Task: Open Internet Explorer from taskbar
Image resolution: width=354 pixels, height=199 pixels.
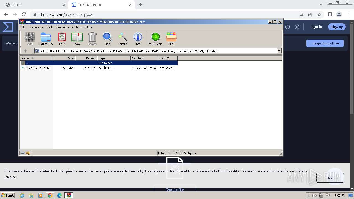Action: point(22,195)
